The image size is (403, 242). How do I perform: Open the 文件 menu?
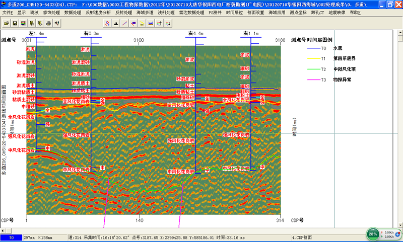[x=8, y=12]
